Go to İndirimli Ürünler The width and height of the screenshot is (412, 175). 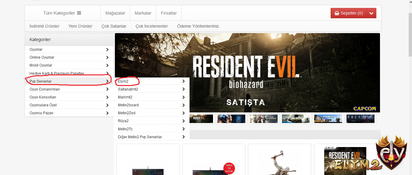(44, 26)
